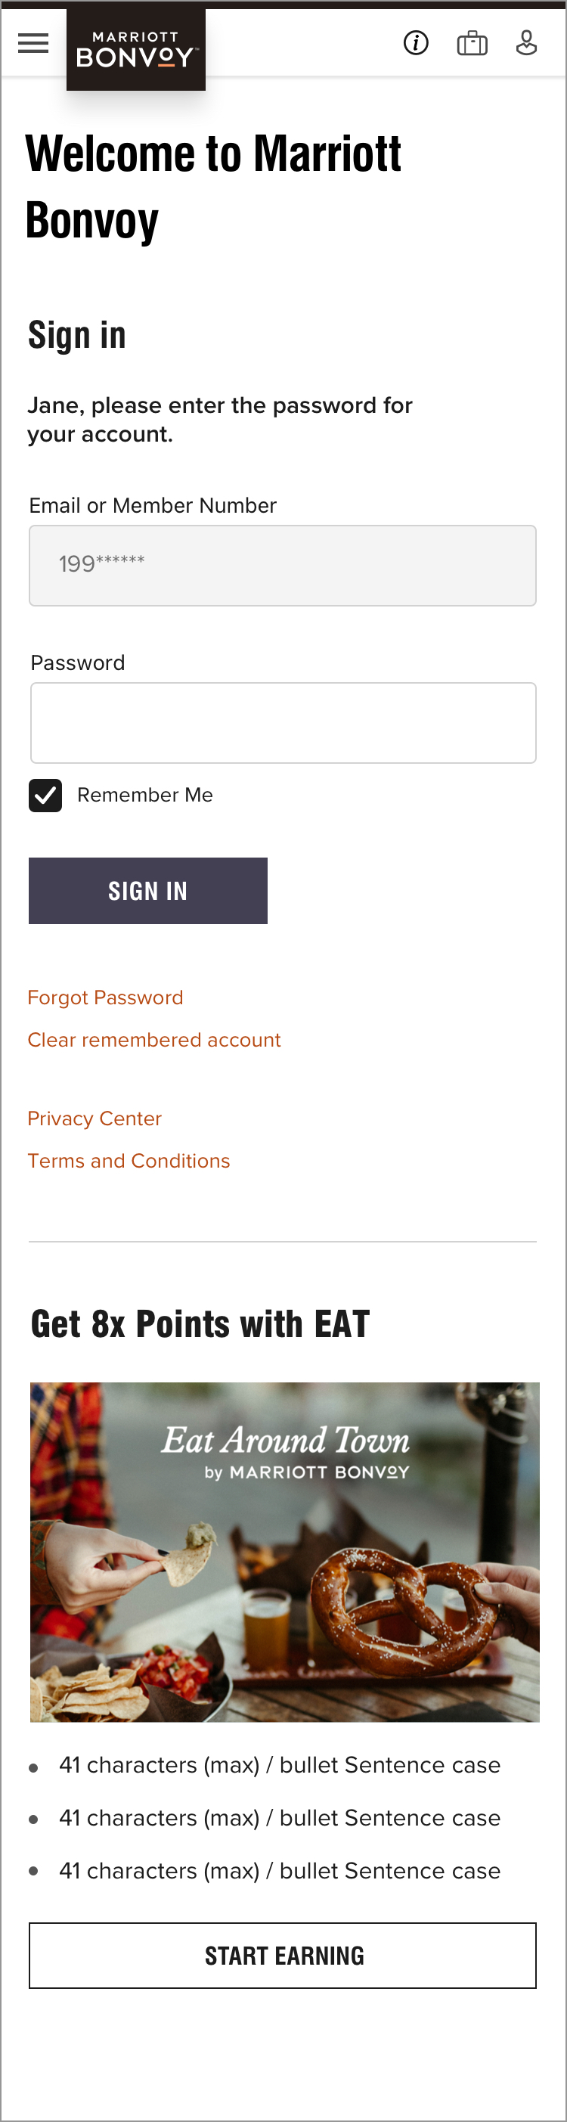Open Terms and Conditions link
Image resolution: width=567 pixels, height=2122 pixels.
(129, 1161)
